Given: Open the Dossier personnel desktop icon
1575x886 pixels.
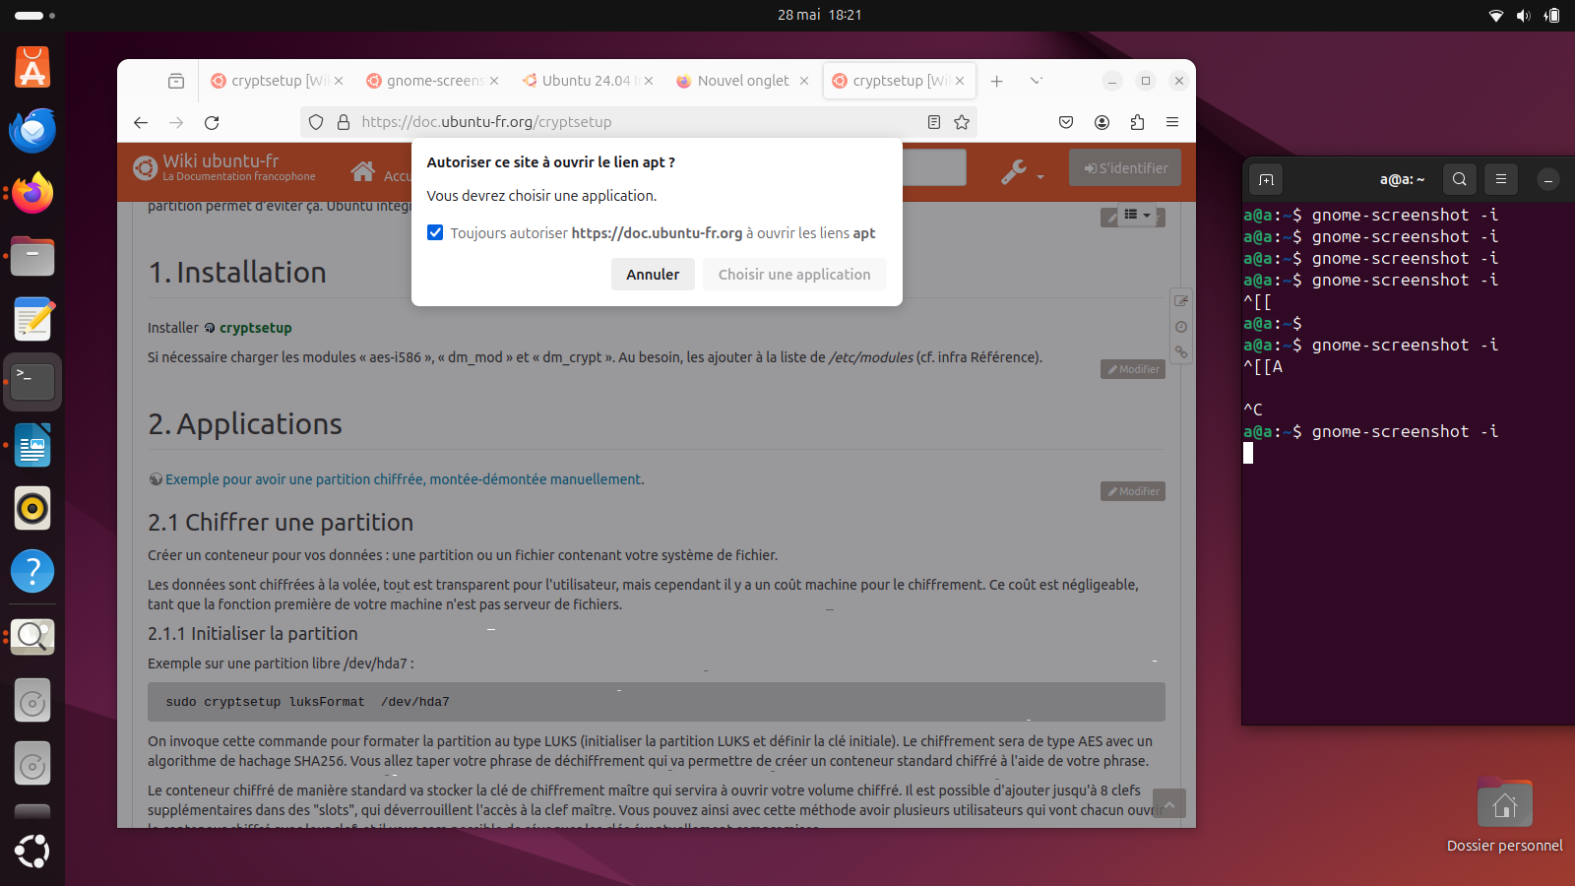Looking at the screenshot, I should click(1504, 815).
